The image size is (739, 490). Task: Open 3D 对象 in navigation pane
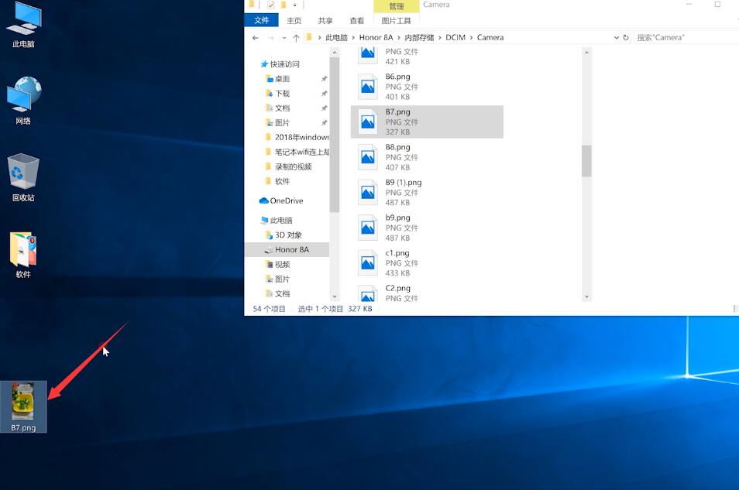284,235
